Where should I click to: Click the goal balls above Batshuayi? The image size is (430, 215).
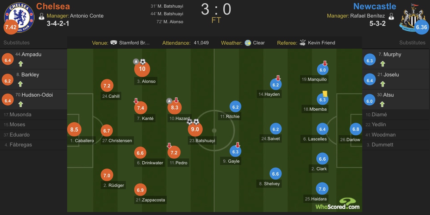193,122
